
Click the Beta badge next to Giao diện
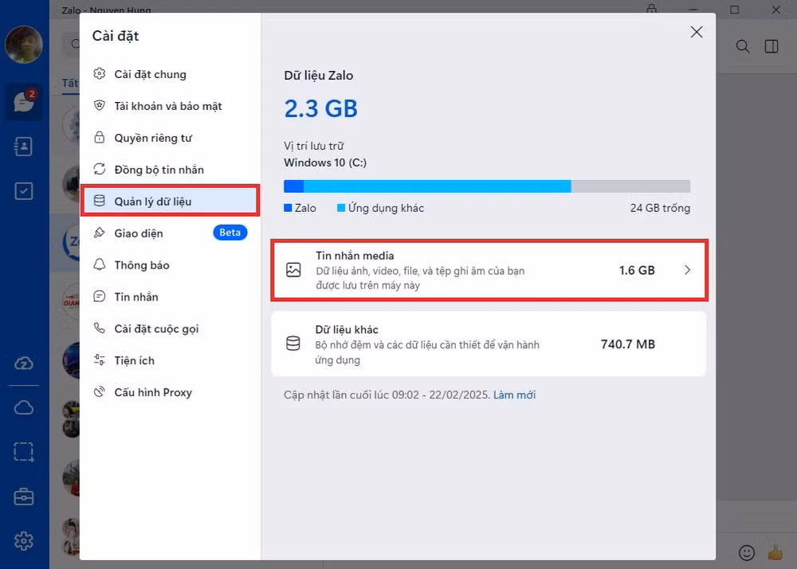[230, 233]
